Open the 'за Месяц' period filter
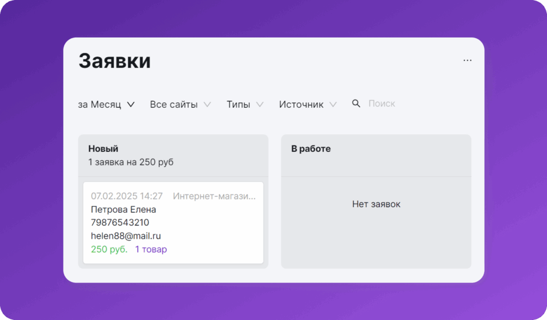The width and height of the screenshot is (547, 320). [x=99, y=104]
